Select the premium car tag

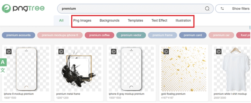point(221,35)
